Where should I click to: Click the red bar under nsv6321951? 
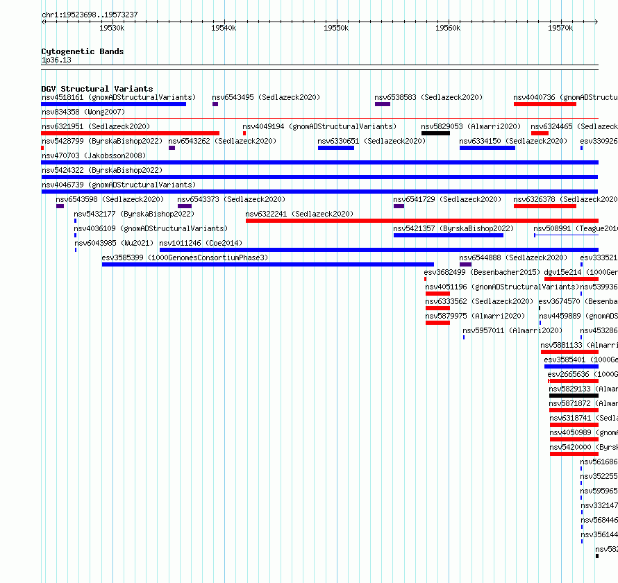(x=130, y=133)
